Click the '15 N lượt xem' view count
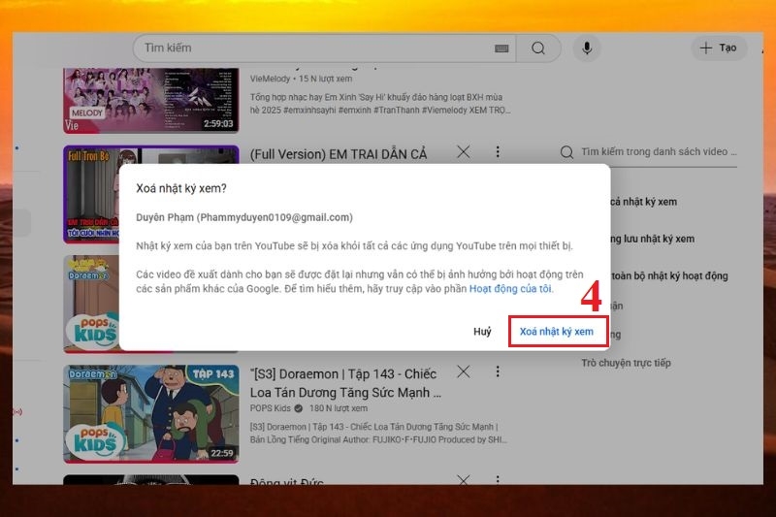The image size is (776, 517). (326, 79)
